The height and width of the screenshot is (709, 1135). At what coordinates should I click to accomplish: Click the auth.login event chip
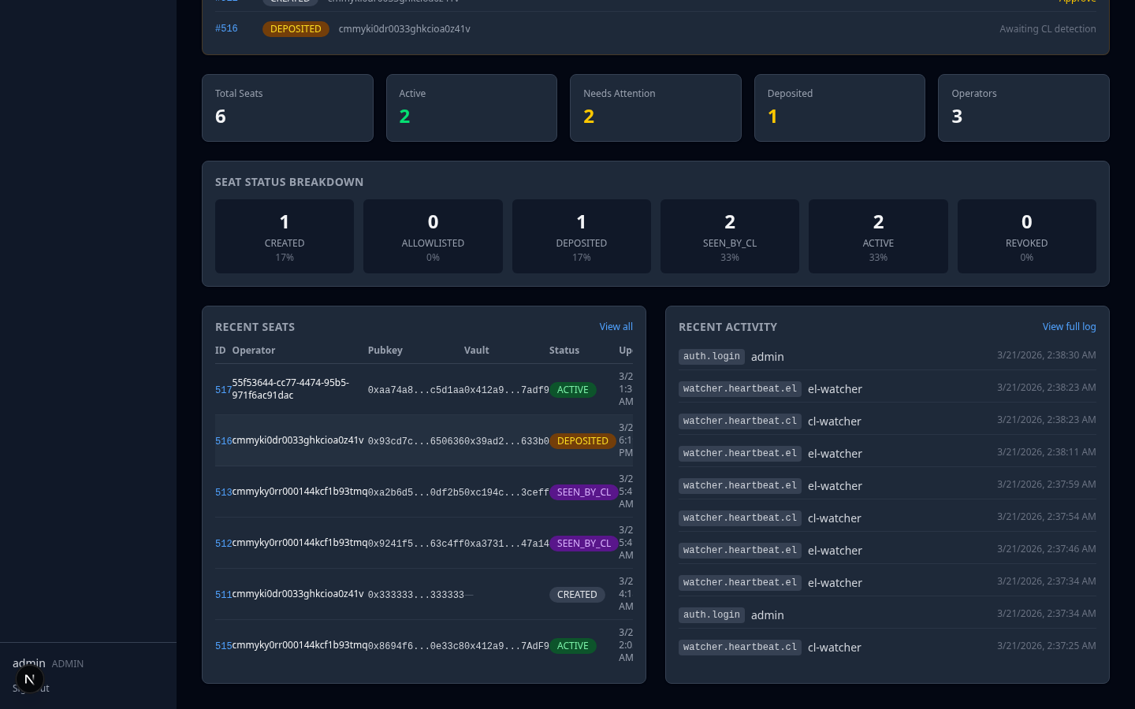(711, 356)
